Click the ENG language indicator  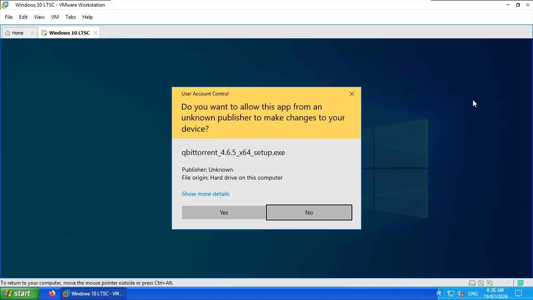[473, 294]
